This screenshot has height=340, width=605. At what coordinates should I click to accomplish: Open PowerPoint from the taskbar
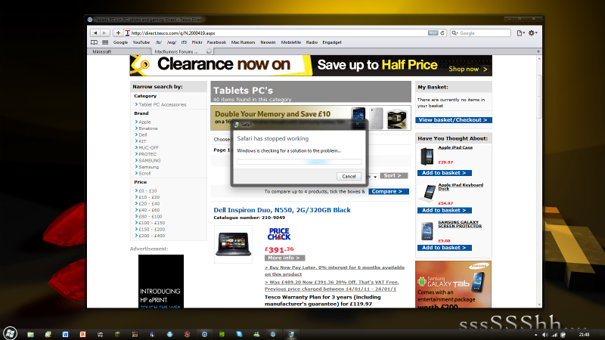pos(82,334)
